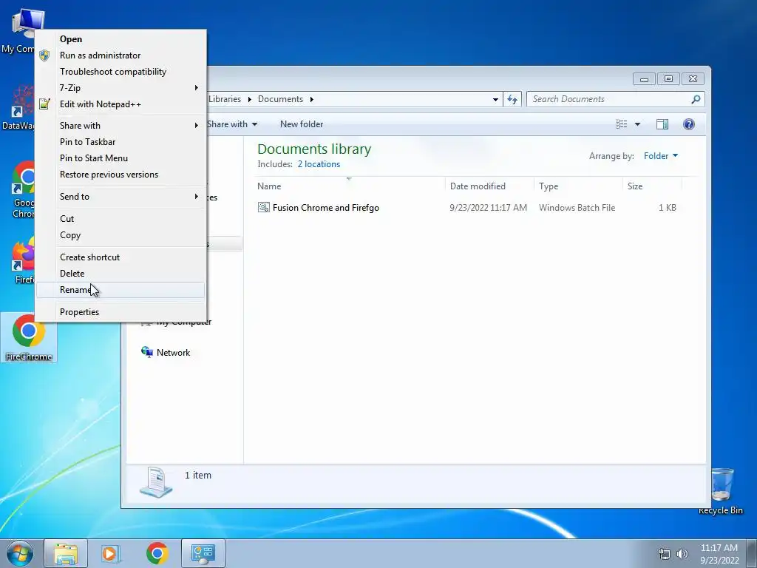Sort by the Name column header
Image resolution: width=757 pixels, height=568 pixels.
coord(350,186)
